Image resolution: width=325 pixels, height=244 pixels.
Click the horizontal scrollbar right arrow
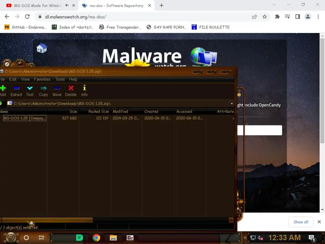pyautogui.click(x=231, y=220)
